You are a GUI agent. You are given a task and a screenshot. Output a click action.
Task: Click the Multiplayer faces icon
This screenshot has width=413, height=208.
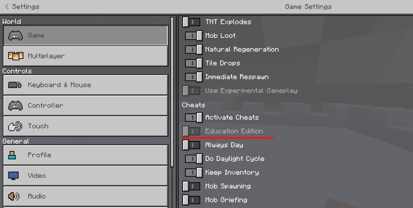(x=16, y=56)
